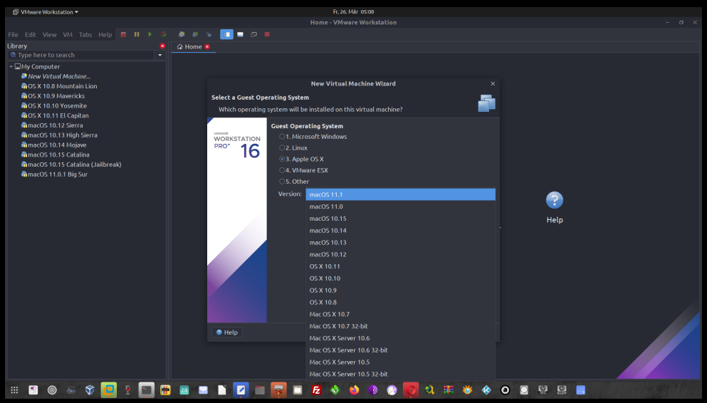Open the VMware Workstation top-bar app menu
The width and height of the screenshot is (707, 403).
pyautogui.click(x=46, y=11)
